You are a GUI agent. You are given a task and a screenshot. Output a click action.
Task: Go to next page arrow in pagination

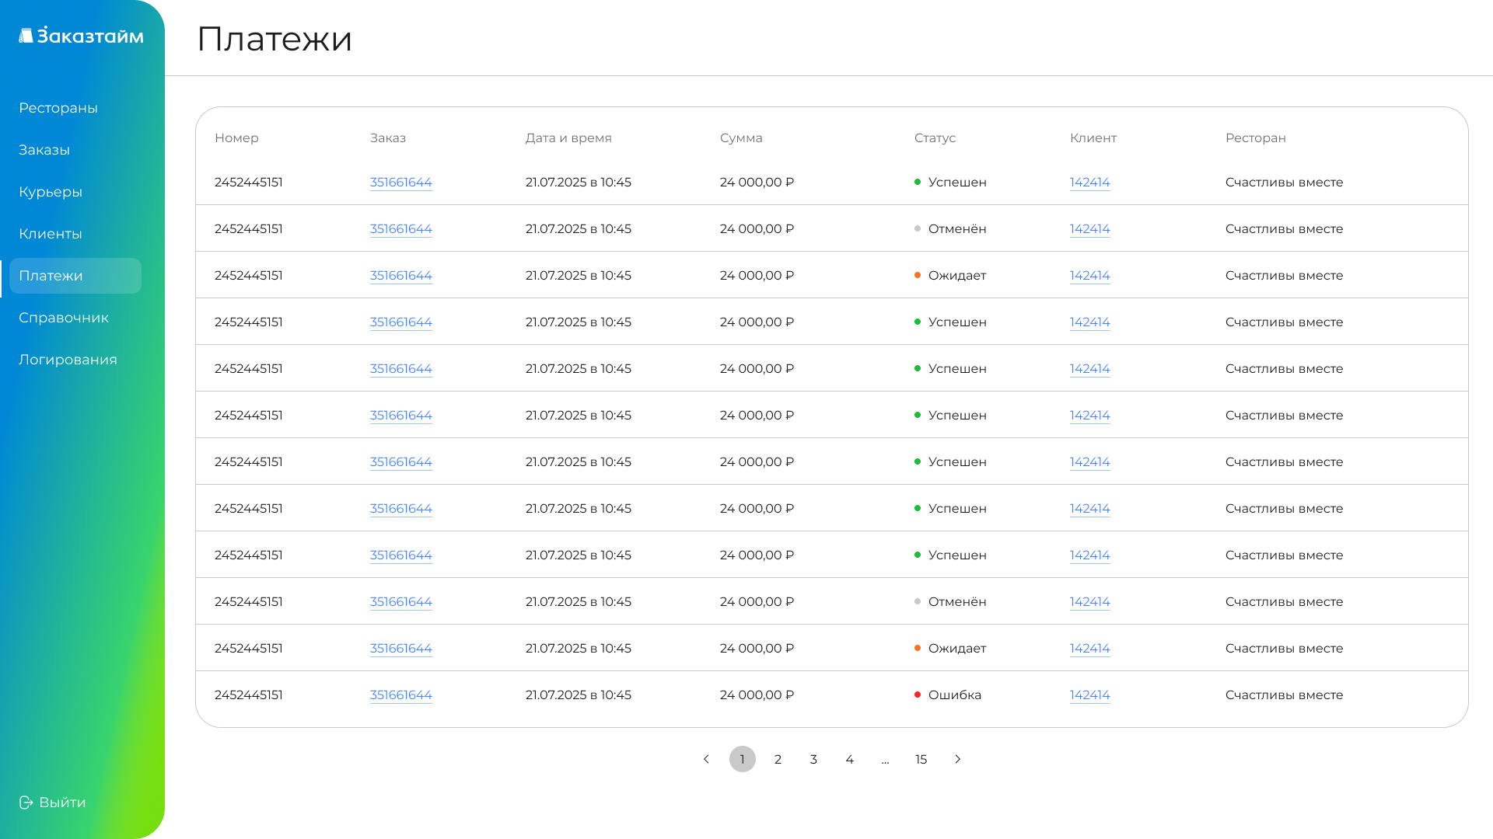957,759
